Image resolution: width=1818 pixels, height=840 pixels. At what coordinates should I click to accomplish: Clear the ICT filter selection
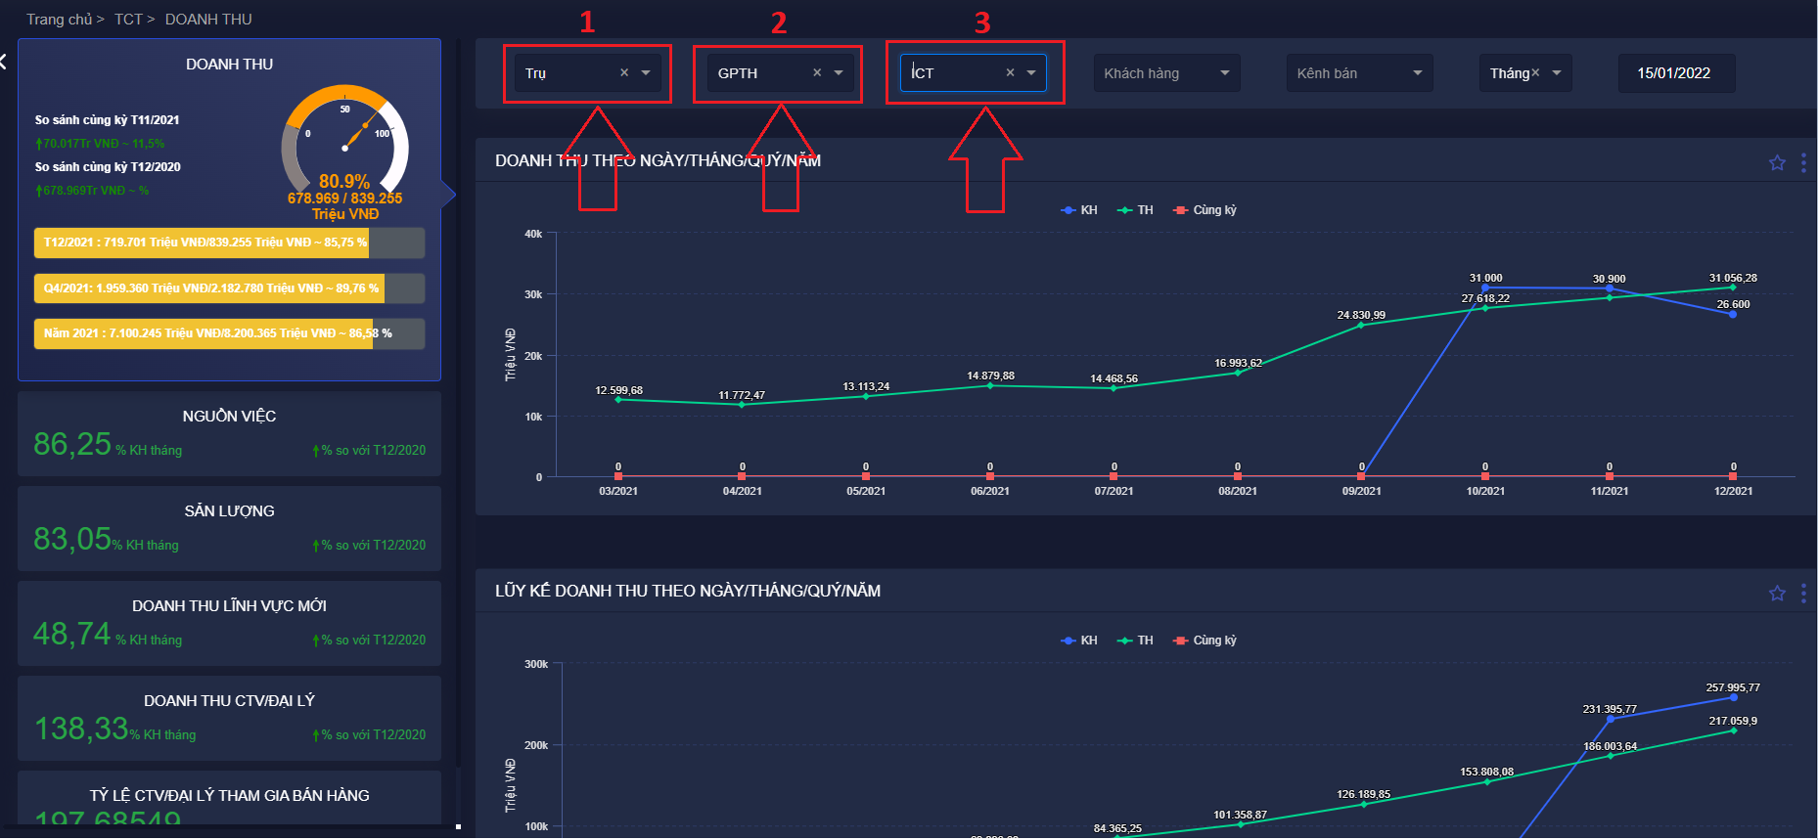coord(1010,72)
